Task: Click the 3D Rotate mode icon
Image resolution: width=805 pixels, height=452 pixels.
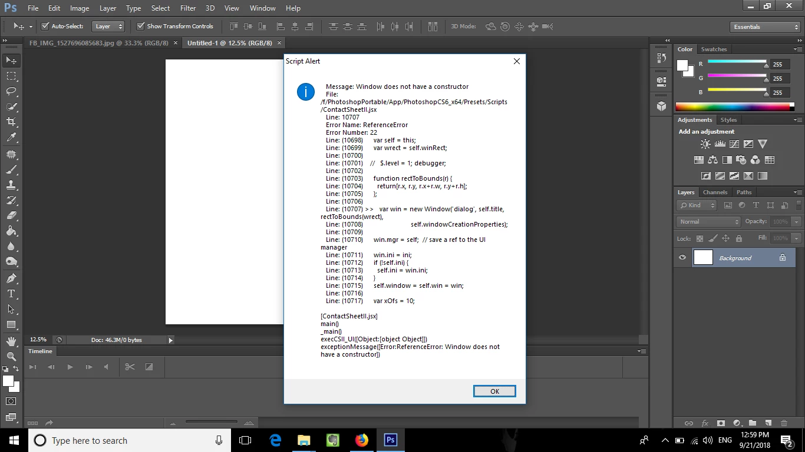Action: [490, 26]
